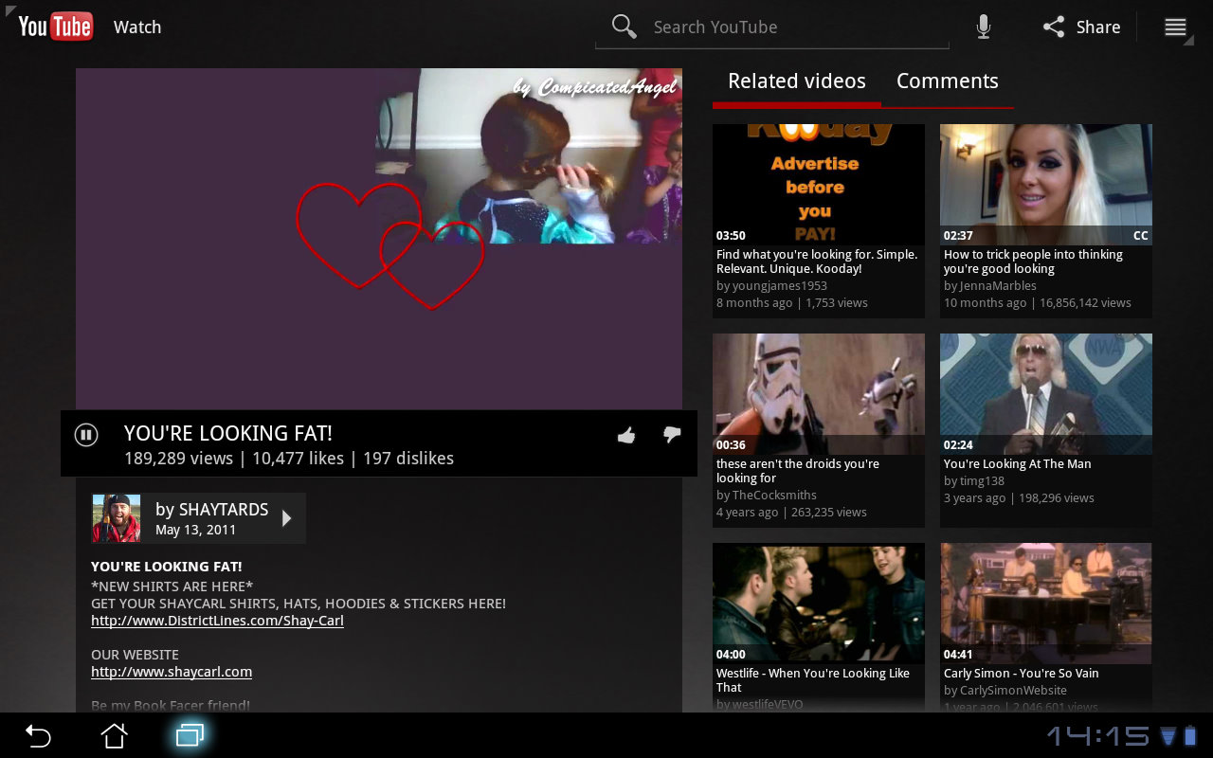The image size is (1213, 758).
Task: Select the 'May 13, 2011' upload date
Action: (x=195, y=531)
